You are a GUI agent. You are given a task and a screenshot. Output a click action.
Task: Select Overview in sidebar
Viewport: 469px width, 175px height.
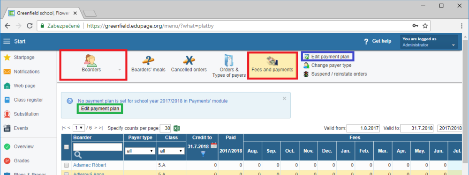point(23,146)
